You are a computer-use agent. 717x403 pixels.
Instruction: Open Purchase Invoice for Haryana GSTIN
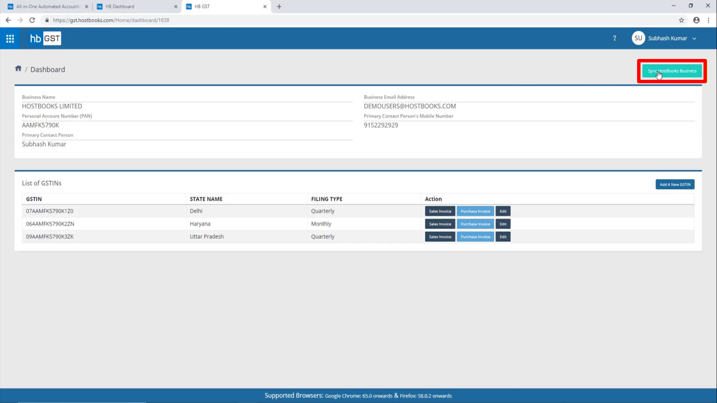[x=475, y=224]
